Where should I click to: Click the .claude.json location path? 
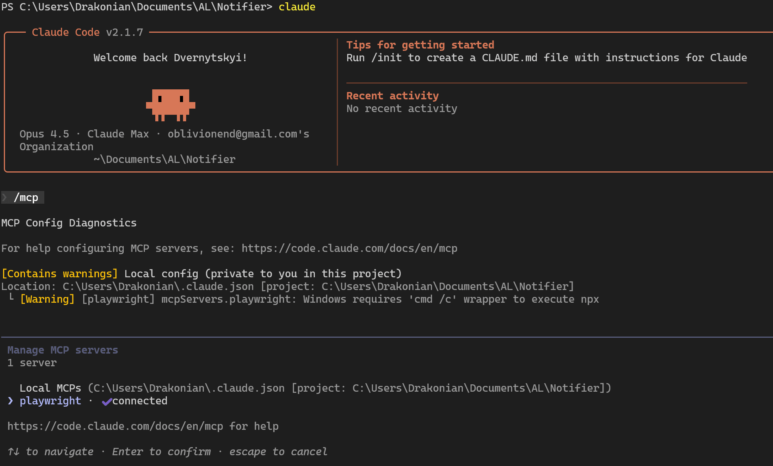158,287
